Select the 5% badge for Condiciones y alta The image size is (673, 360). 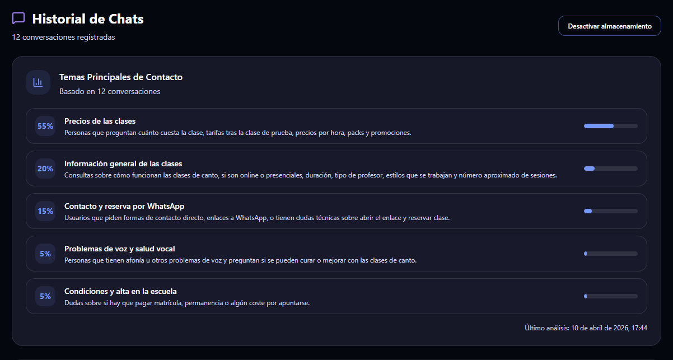point(45,296)
